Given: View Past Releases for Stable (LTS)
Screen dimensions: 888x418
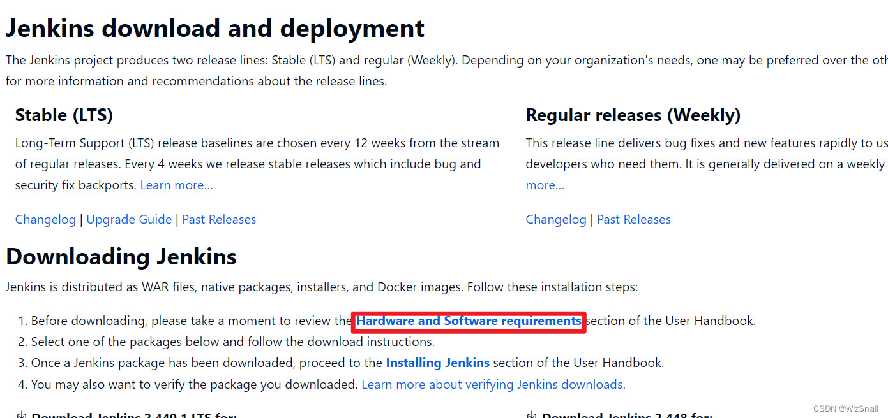Looking at the screenshot, I should pos(219,219).
